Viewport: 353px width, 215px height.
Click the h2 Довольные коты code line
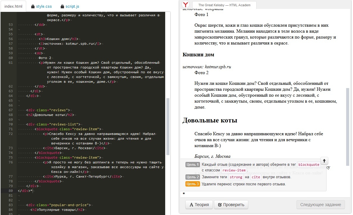pos(50,115)
